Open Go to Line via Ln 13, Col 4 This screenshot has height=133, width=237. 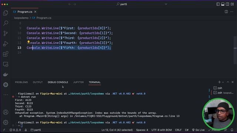tap(117, 130)
